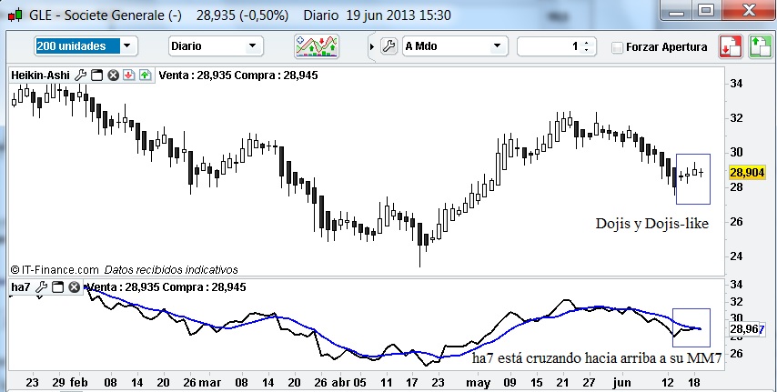Increase the quantity with the stepper up arrow
The height and width of the screenshot is (392, 777).
[x=587, y=43]
